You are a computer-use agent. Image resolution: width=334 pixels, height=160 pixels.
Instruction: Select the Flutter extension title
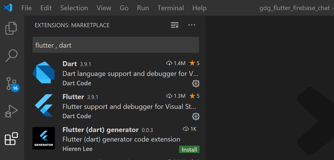tap(73, 97)
